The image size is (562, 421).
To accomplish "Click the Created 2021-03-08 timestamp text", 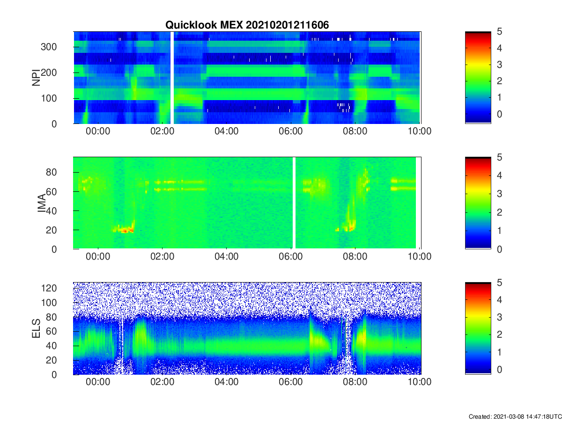I will pyautogui.click(x=515, y=416).
